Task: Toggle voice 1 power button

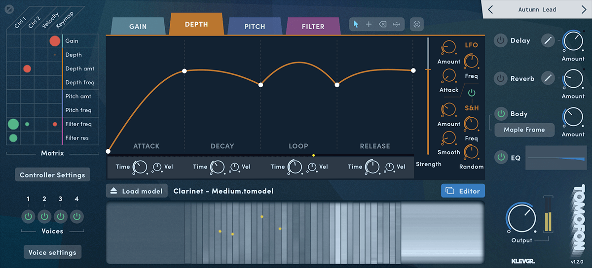Action: coord(28,216)
